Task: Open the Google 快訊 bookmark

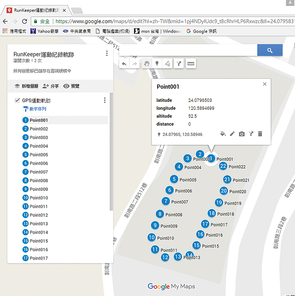Action: pos(201,31)
